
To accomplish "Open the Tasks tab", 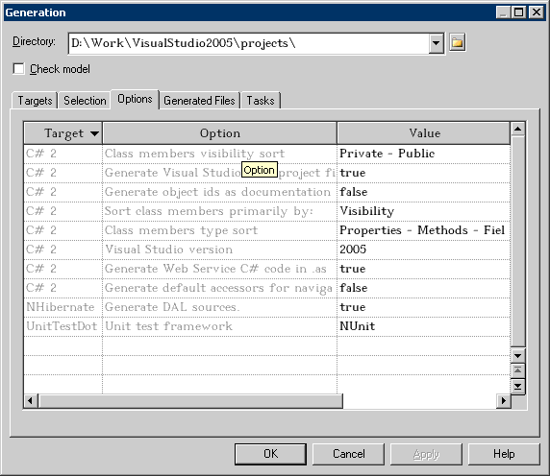I will 261,101.
